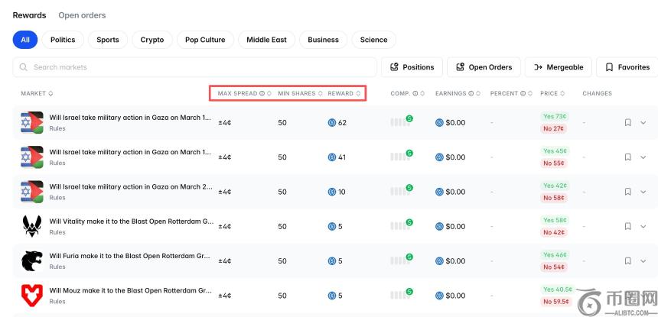
Task: Open the Positions button
Action: pyautogui.click(x=412, y=67)
